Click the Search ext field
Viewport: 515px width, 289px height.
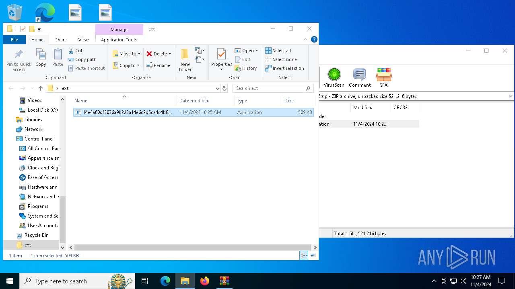pyautogui.click(x=273, y=88)
